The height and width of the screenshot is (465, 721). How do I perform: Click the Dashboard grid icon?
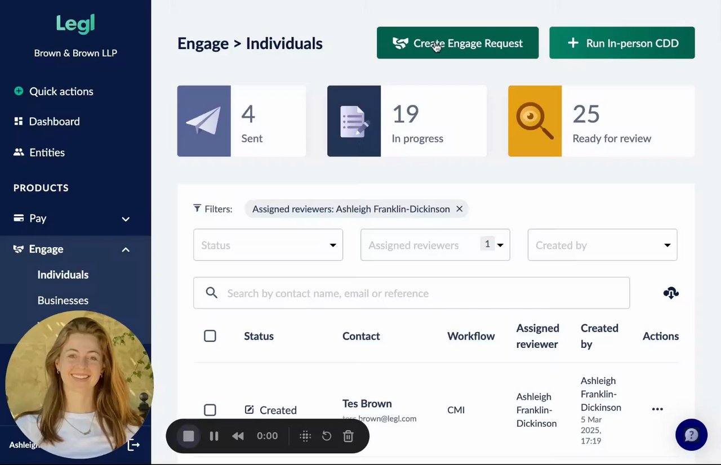pyautogui.click(x=19, y=122)
